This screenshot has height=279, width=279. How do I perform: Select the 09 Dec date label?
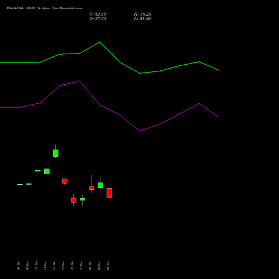(27, 266)
